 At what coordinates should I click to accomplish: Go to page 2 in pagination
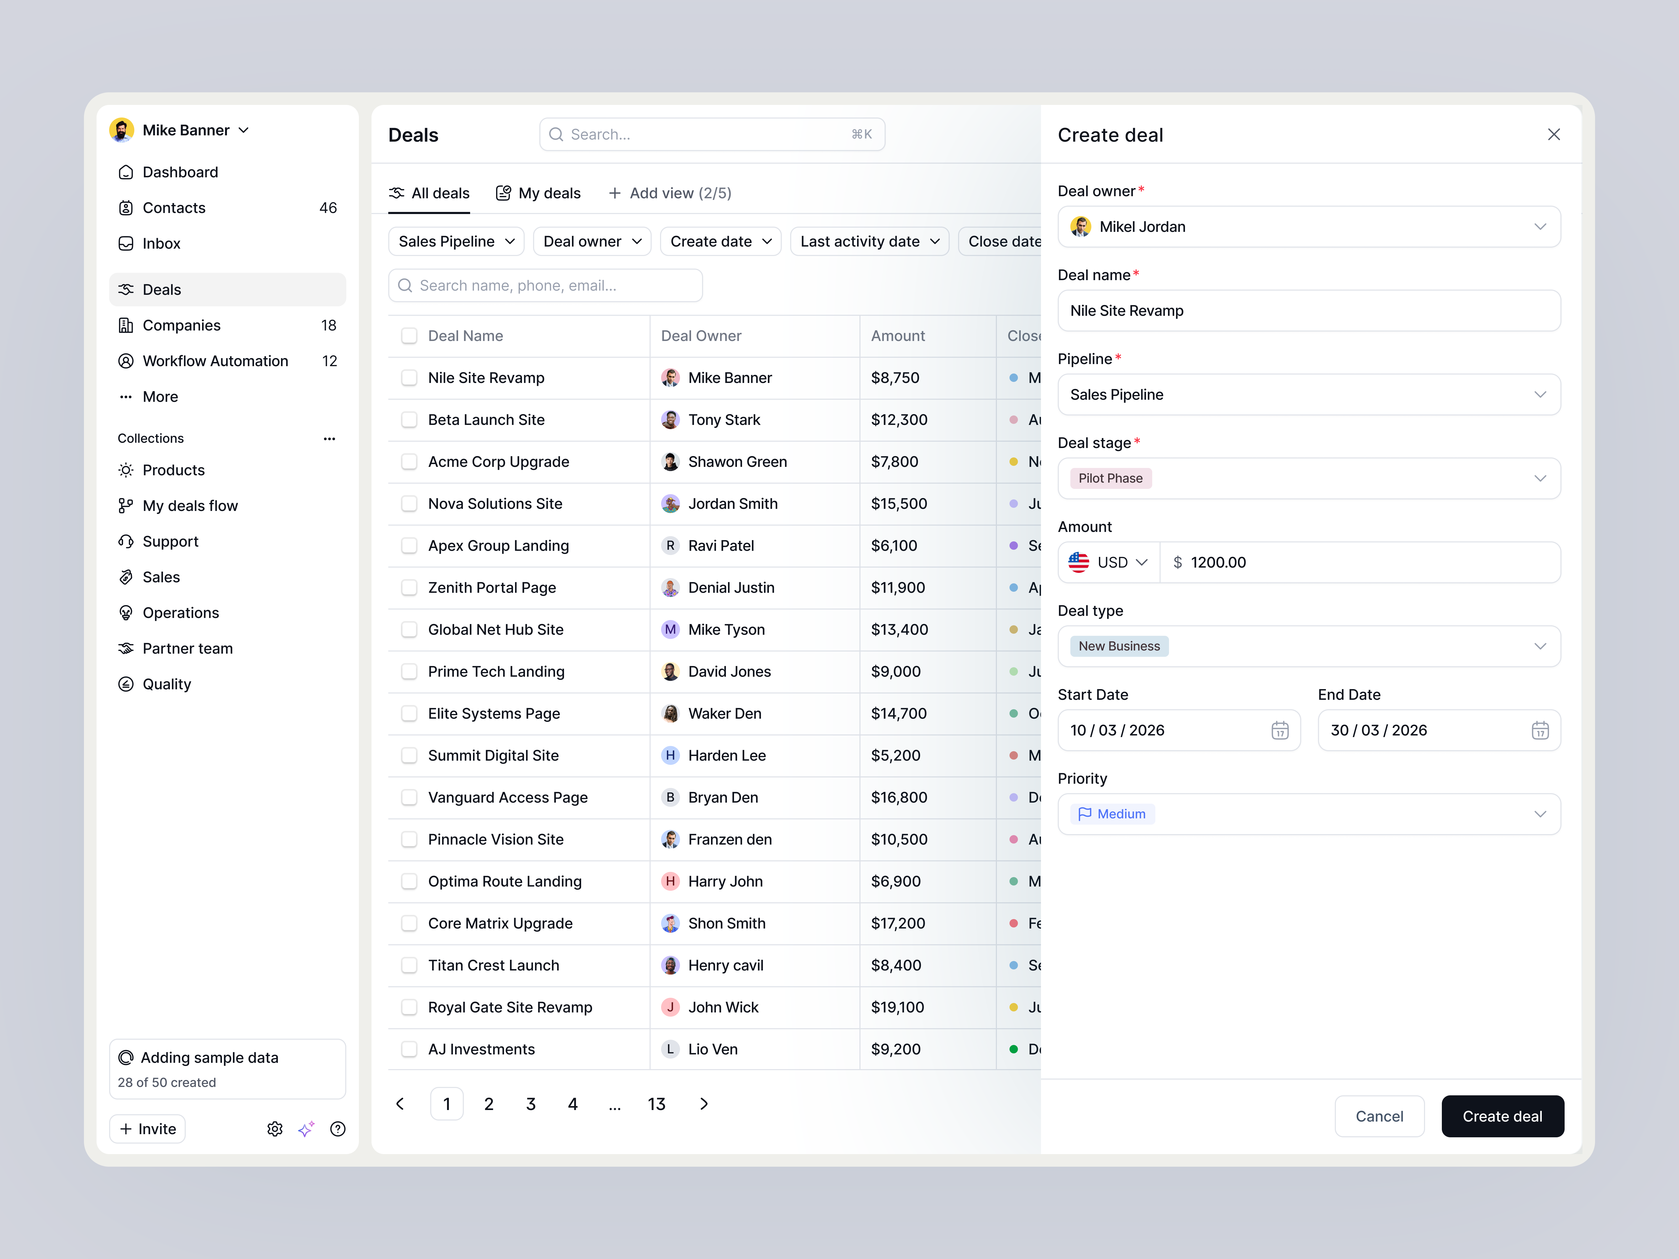coord(489,1104)
